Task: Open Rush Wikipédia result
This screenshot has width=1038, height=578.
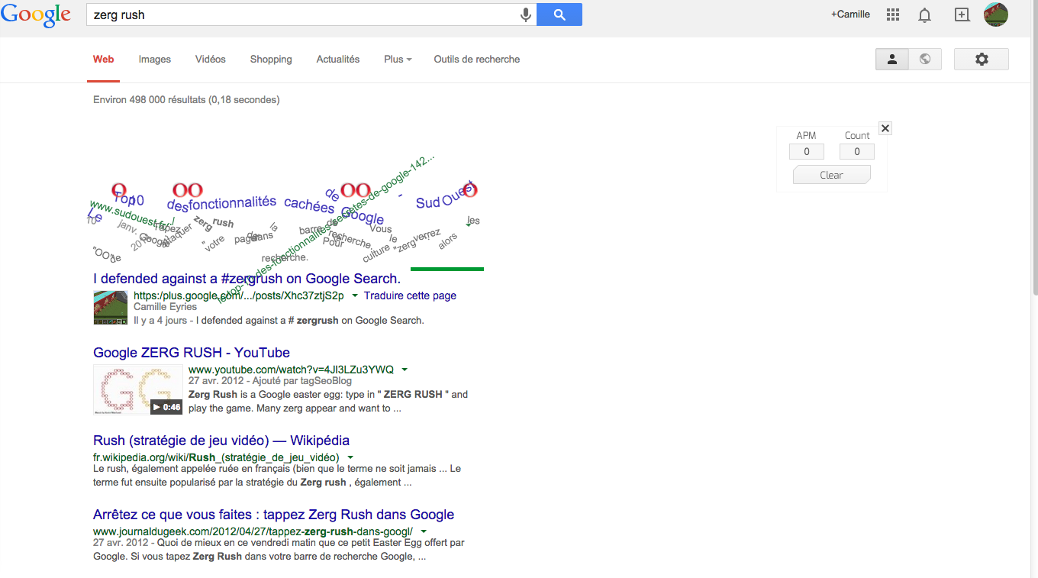Action: click(x=221, y=441)
